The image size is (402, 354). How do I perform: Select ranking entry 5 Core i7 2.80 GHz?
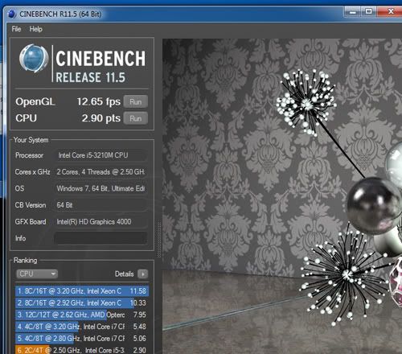[82, 338]
